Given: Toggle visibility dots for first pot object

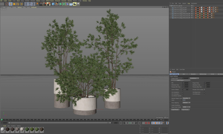Looking at the screenshot, I should coord(193,8).
